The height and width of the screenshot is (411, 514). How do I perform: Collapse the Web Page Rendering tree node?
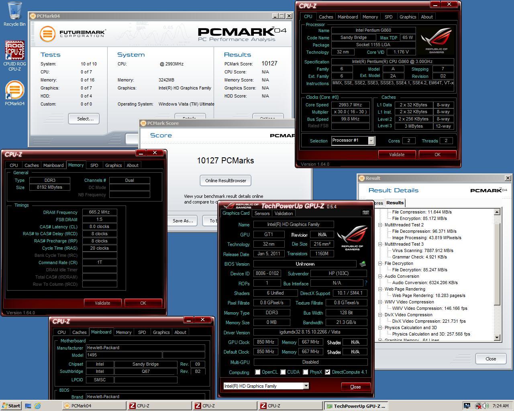click(x=380, y=289)
